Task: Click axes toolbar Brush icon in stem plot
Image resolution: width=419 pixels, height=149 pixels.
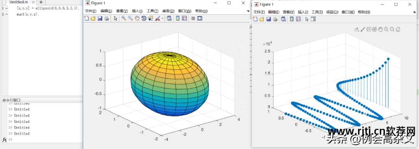Action: pyautogui.click(x=363, y=29)
